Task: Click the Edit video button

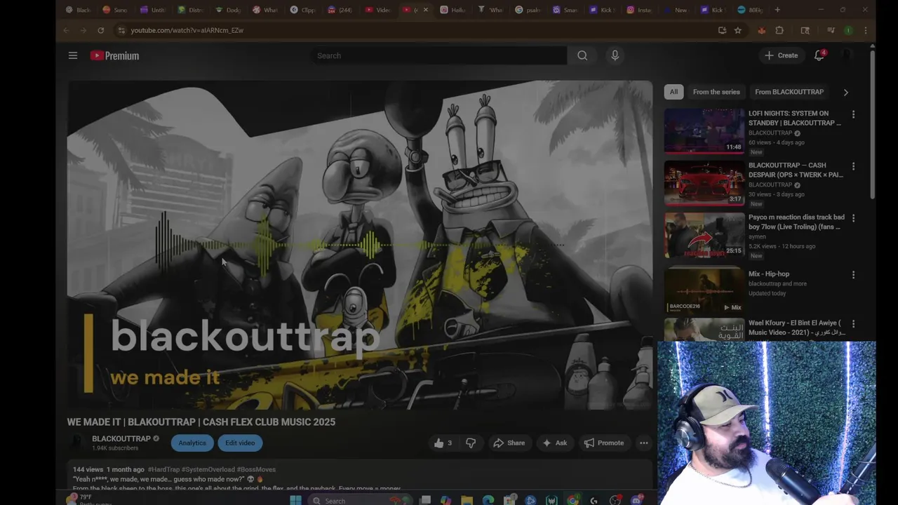Action: click(x=240, y=443)
